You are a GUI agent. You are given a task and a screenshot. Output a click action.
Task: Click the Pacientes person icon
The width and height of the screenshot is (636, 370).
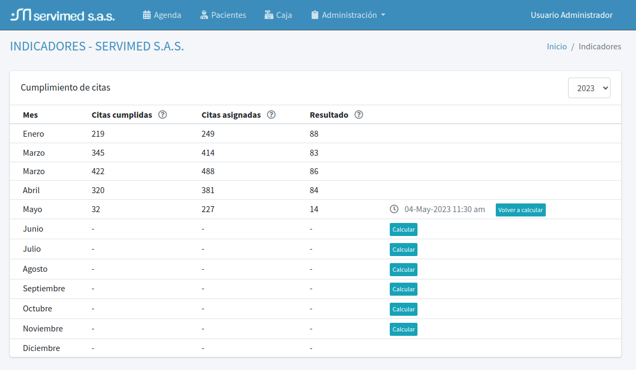[204, 15]
